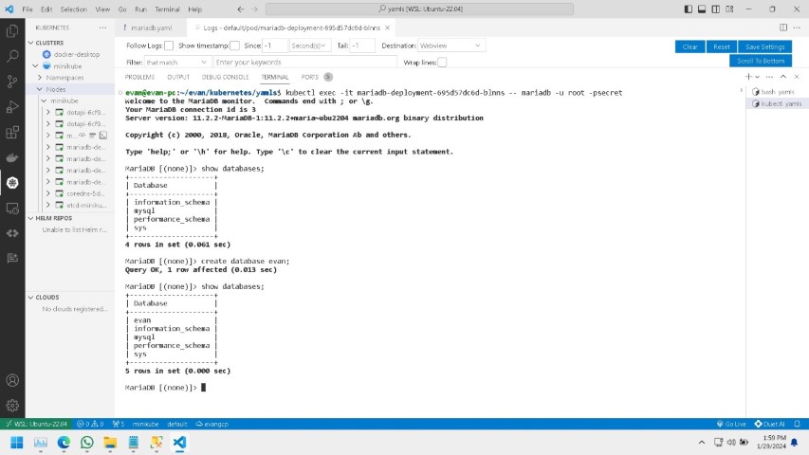Toggle the primary side bar
This screenshot has width=809, height=455.
pyautogui.click(x=689, y=9)
